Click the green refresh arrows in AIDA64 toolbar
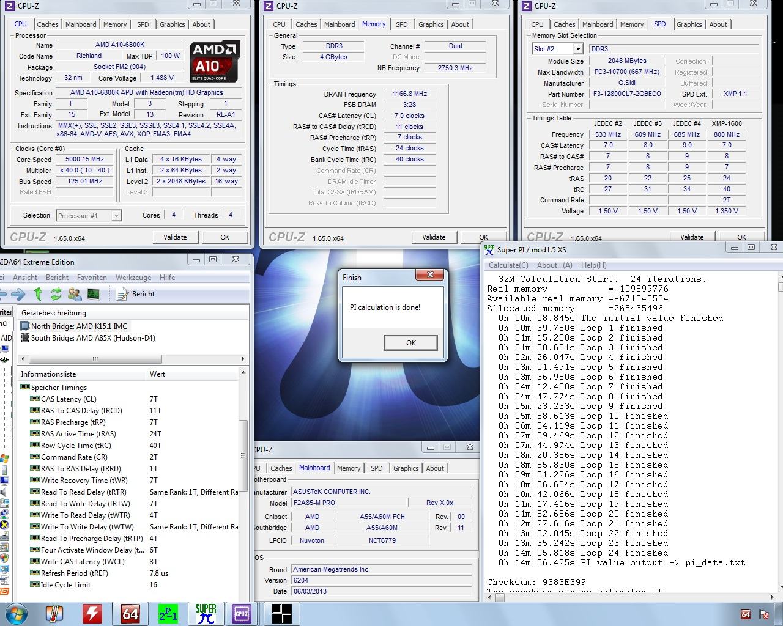 tap(56, 294)
